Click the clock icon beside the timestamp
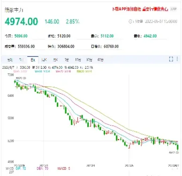This screenshot has height=176, width=182. (130, 22)
